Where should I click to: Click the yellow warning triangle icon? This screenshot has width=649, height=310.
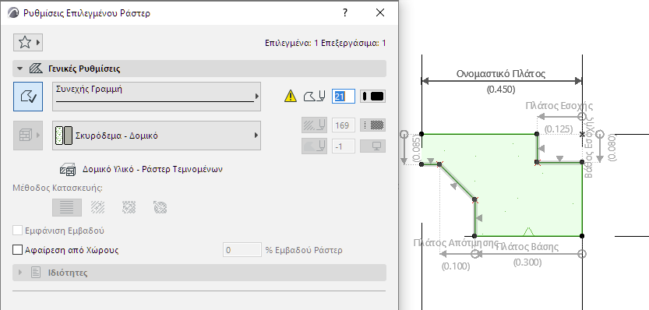click(x=291, y=97)
